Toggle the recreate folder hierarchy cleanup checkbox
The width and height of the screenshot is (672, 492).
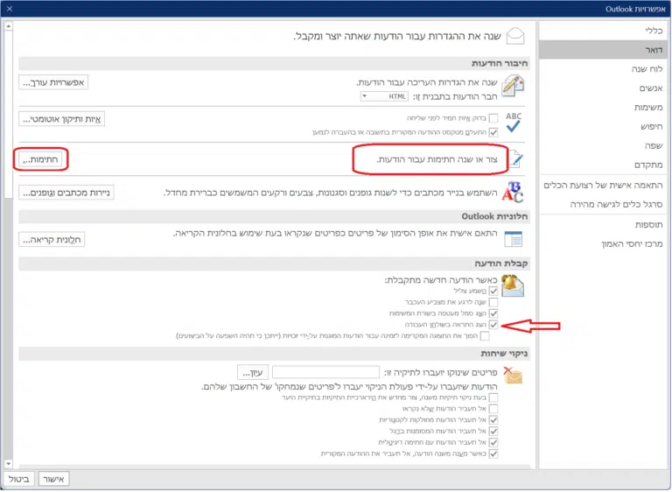click(493, 397)
